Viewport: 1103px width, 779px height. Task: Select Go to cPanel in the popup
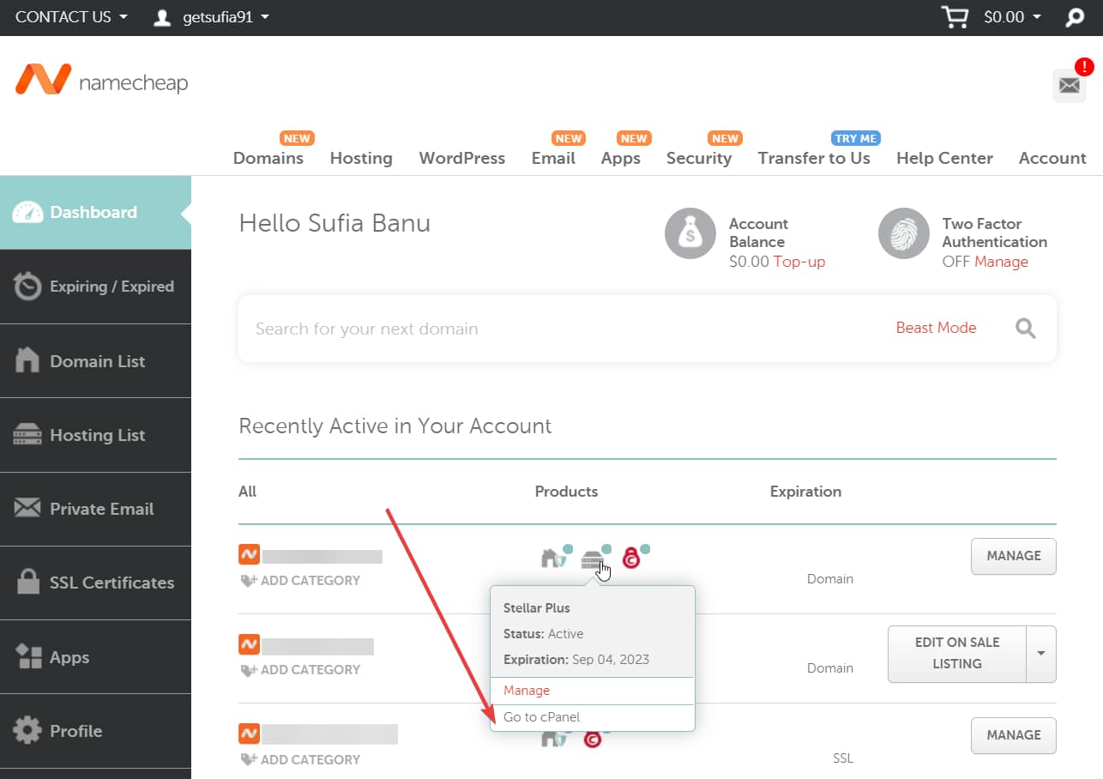click(x=541, y=716)
